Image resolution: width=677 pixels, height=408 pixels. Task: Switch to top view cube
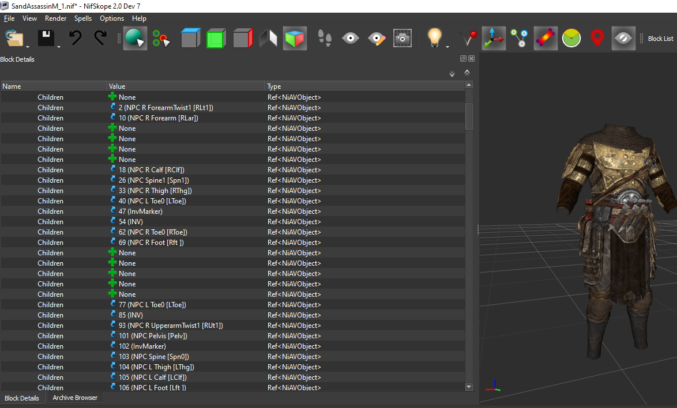click(190, 39)
